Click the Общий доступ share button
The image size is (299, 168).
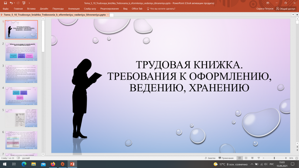click(285, 9)
